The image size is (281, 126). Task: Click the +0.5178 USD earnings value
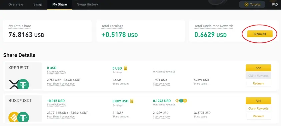click(120, 35)
